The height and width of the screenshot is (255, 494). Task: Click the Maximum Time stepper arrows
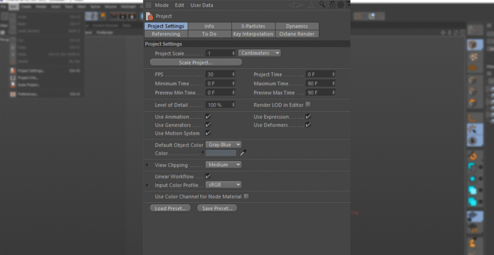click(333, 84)
